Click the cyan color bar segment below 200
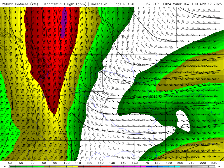 [x=177, y=167]
